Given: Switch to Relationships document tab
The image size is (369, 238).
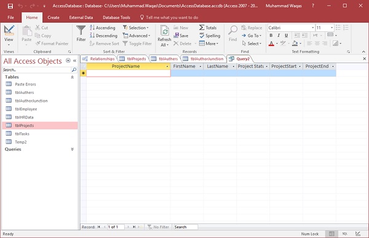Looking at the screenshot, I should [x=98, y=59].
